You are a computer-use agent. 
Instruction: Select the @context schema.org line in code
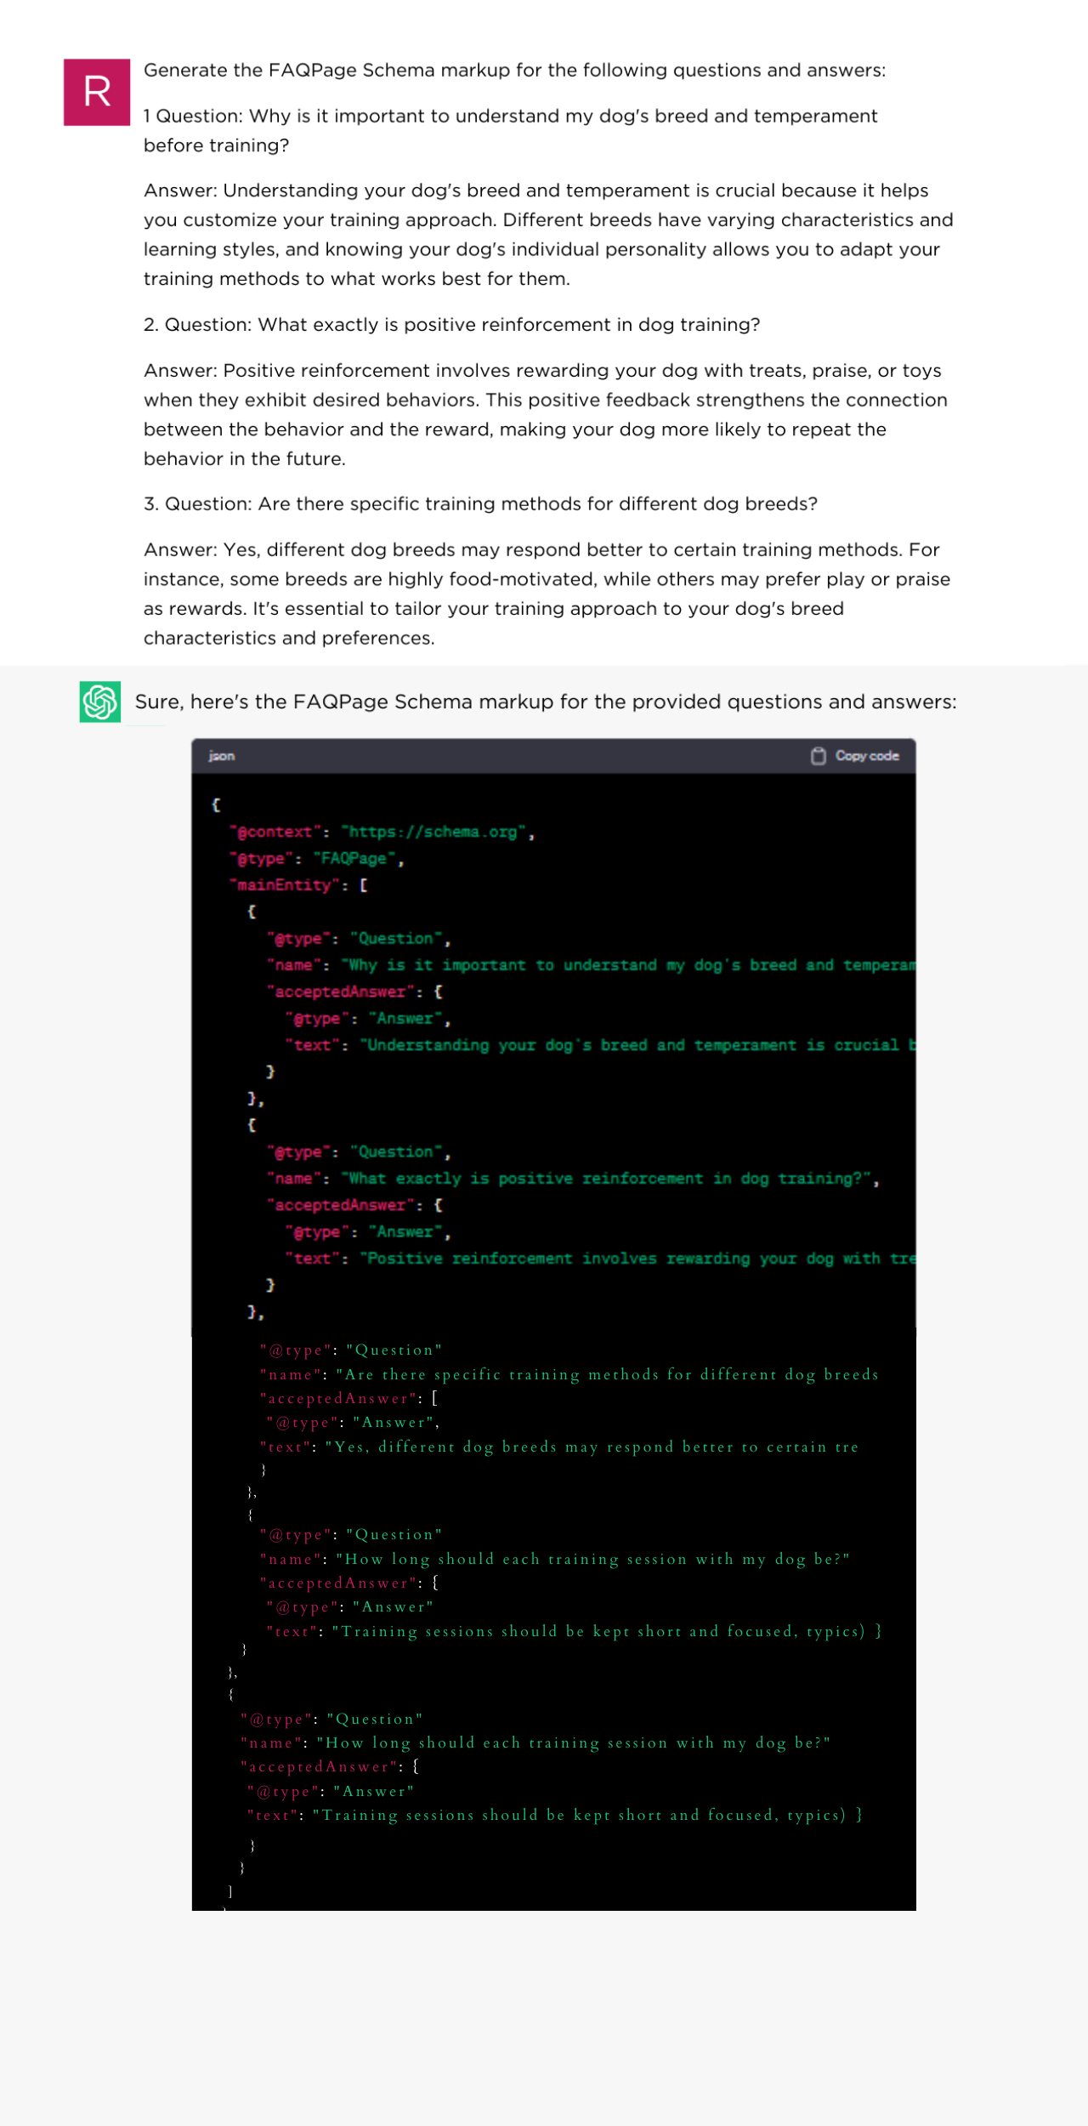coord(381,832)
